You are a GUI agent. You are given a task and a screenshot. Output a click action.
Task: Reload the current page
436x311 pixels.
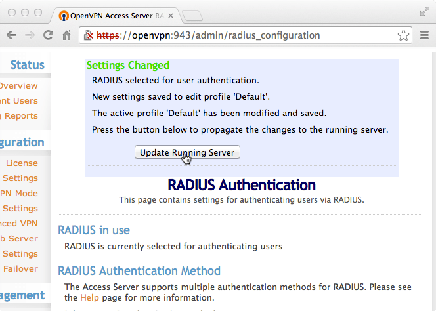coord(48,35)
